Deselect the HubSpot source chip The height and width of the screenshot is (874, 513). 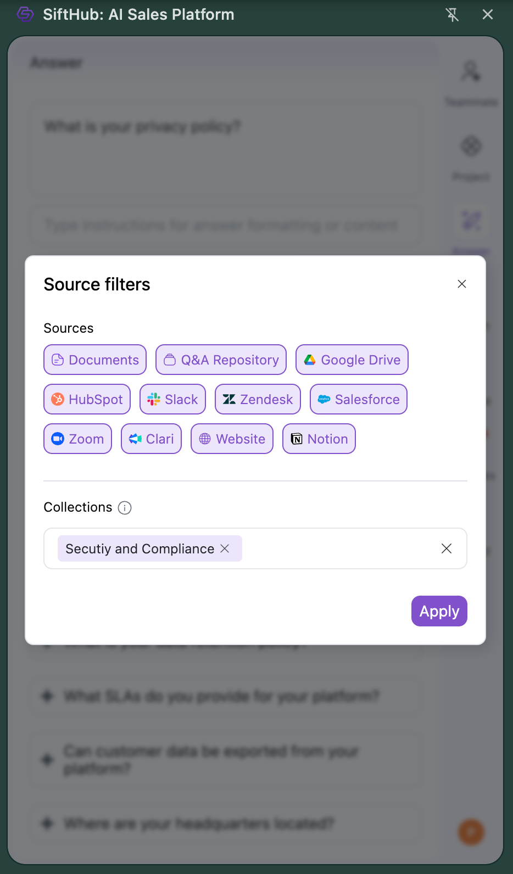pos(87,399)
